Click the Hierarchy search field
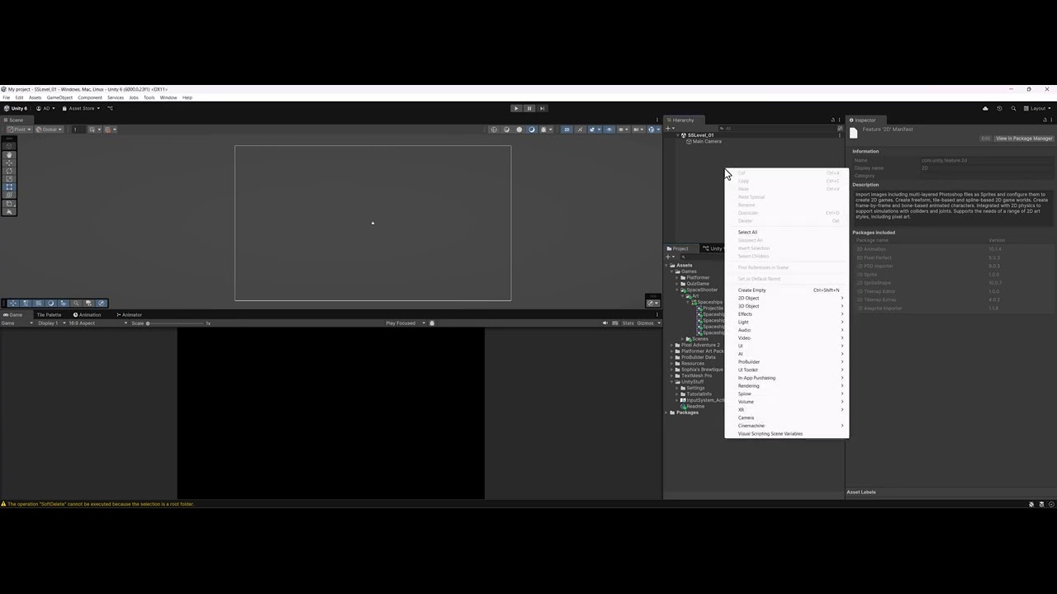1057x594 pixels. tap(776, 129)
